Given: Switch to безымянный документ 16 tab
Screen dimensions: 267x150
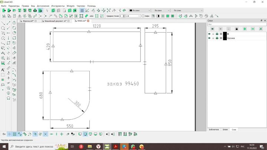Looking at the screenshot, I should point(56,21).
